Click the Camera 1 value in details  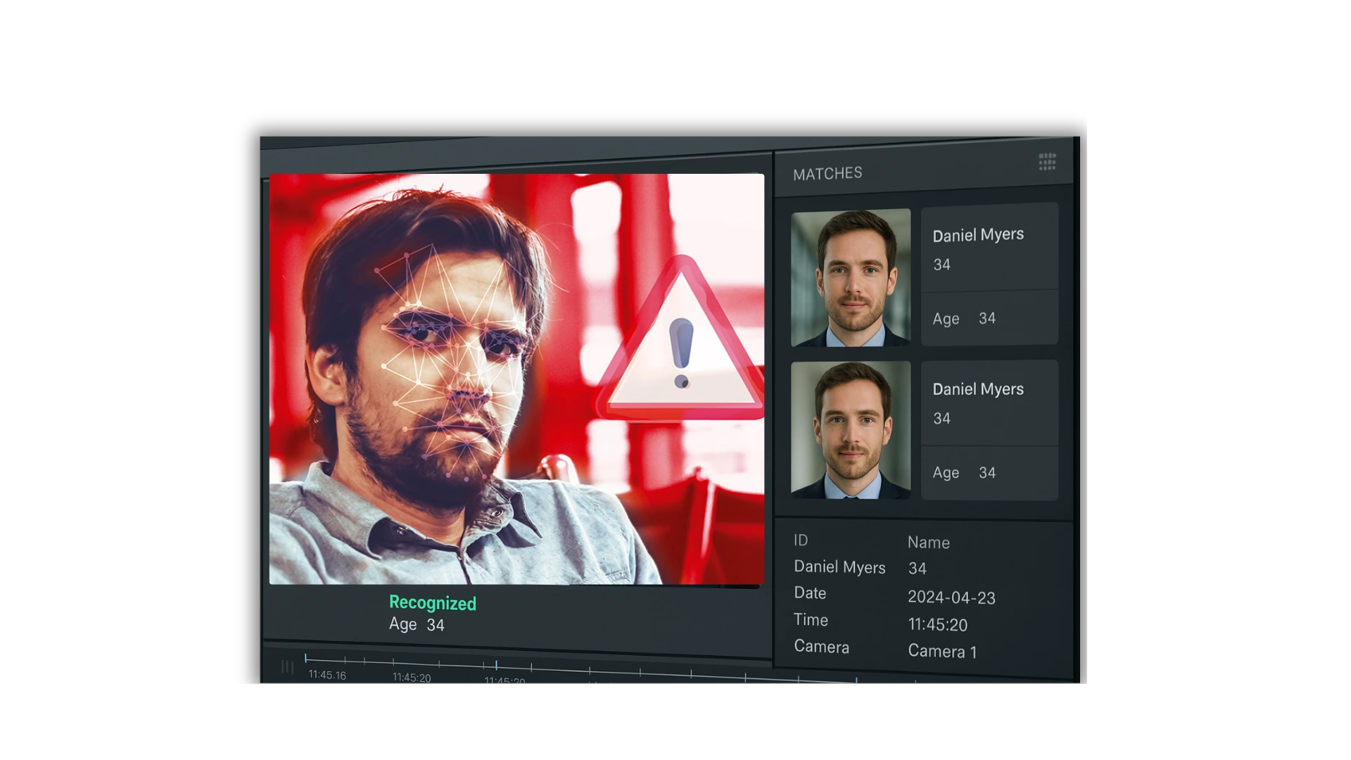[x=942, y=652]
